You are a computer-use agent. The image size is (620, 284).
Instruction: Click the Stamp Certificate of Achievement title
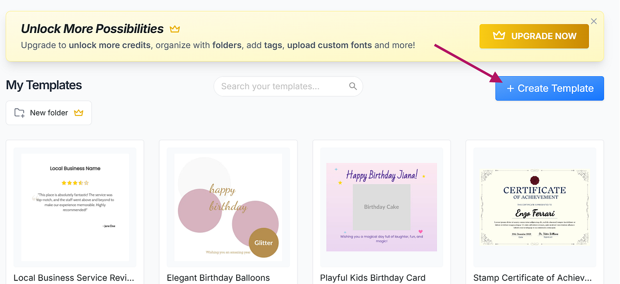click(532, 278)
